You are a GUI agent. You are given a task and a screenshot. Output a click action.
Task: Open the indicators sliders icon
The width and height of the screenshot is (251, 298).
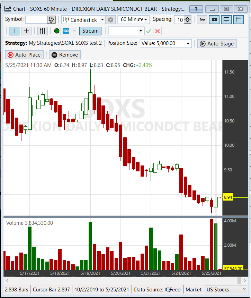[43, 31]
